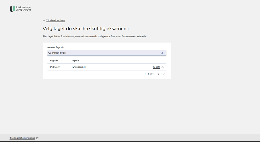
Task: Click the Fagnavn column header
Action: click(75, 61)
